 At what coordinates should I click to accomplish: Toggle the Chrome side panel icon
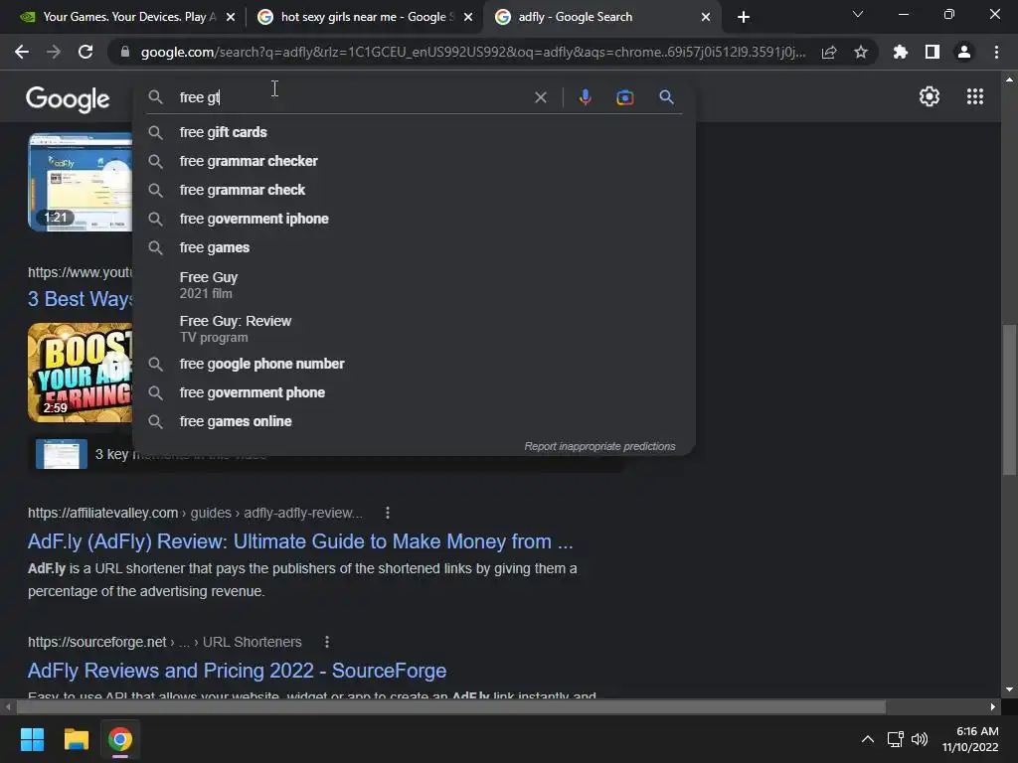tap(933, 52)
